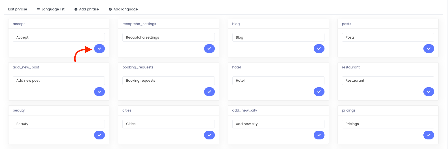Save booking_requests phrase with checkmark

209,92
